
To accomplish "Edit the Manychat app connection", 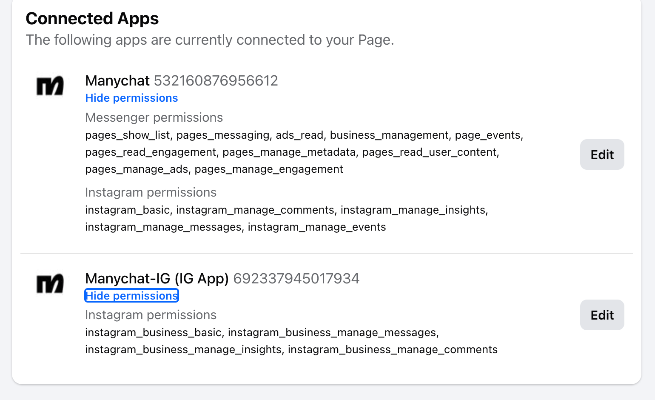I will (x=602, y=154).
